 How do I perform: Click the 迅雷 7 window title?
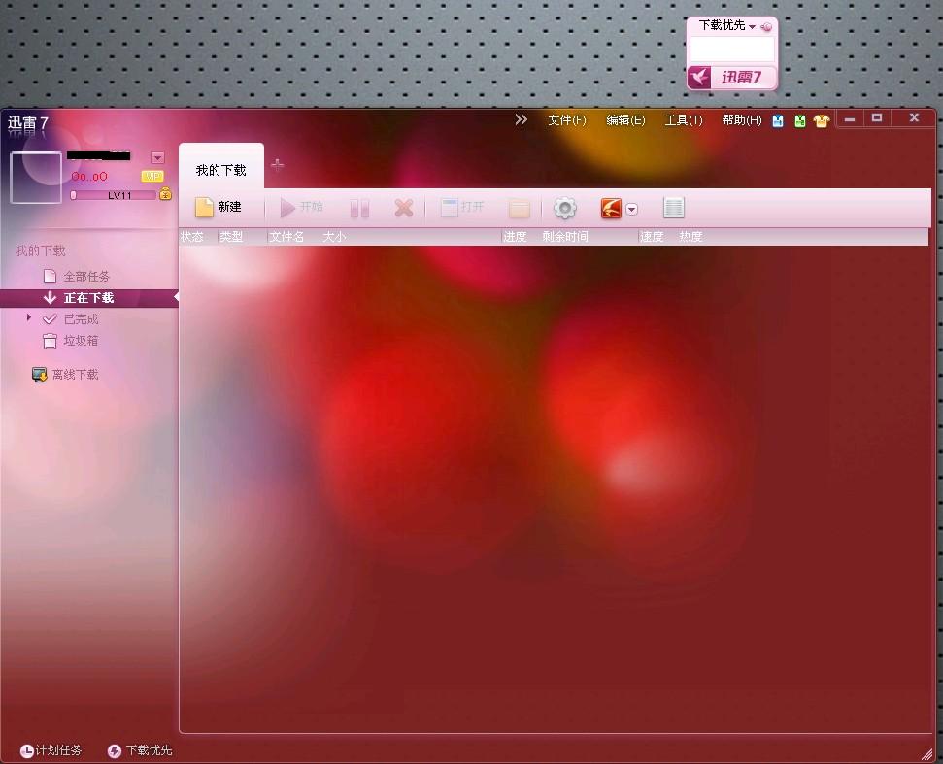tap(27, 123)
